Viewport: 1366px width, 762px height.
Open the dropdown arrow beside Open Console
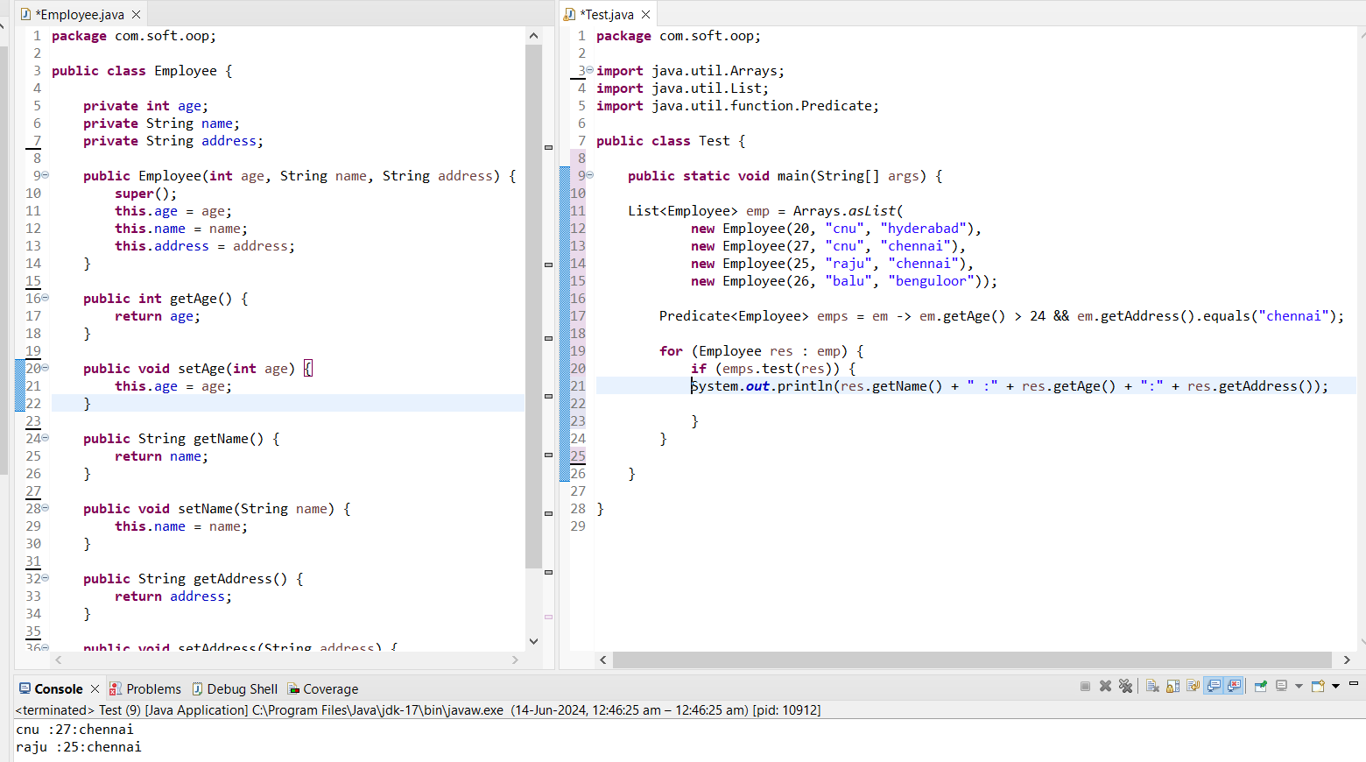[1335, 687]
